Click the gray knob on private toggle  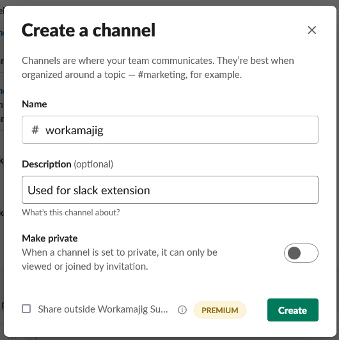point(294,253)
